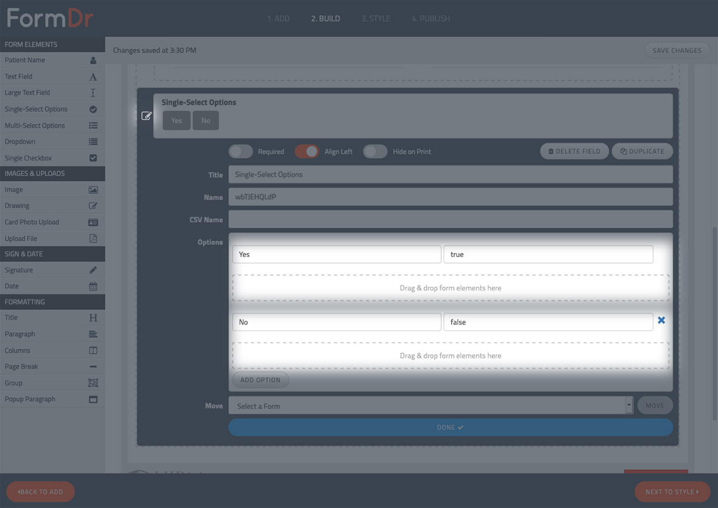Click the edit pencil icon beside Single-Select Options
The width and height of the screenshot is (718, 508).
146,115
